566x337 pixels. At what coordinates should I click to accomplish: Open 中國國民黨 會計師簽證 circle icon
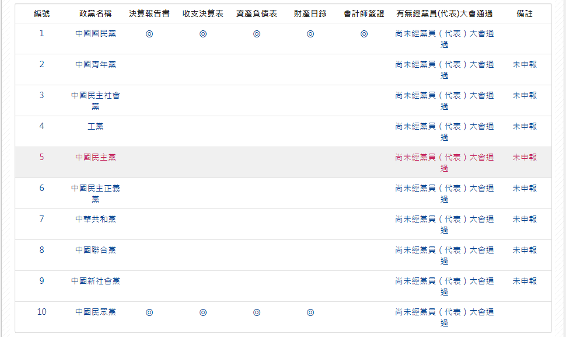point(364,34)
